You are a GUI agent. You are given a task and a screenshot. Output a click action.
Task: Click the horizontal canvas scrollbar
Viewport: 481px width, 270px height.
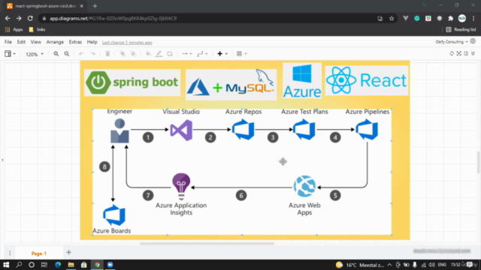click(207, 244)
